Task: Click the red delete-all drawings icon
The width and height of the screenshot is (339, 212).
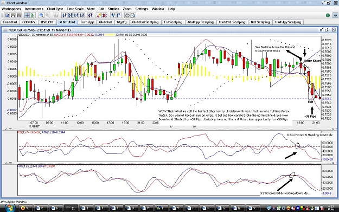Action: [105, 15]
